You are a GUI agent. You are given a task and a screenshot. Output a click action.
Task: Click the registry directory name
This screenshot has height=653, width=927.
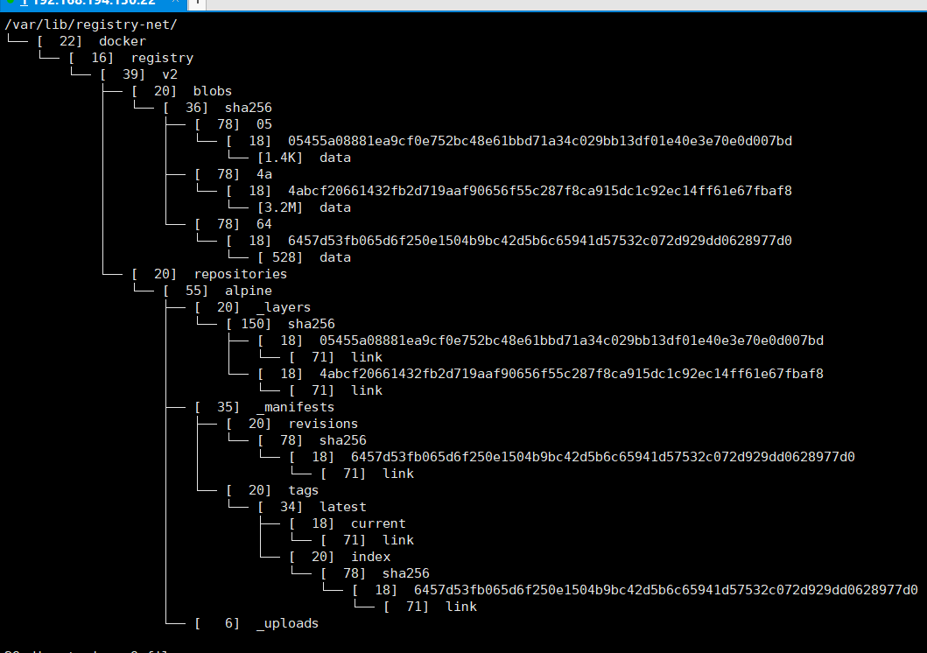(163, 58)
